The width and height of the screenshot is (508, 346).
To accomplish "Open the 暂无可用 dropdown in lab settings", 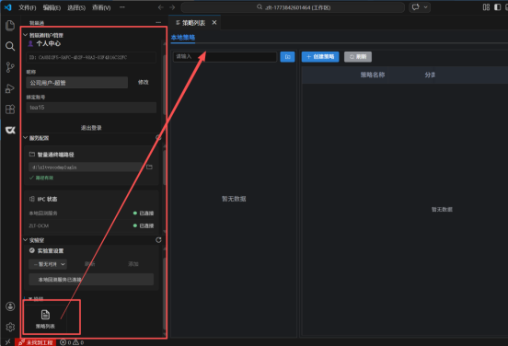I will [48, 264].
